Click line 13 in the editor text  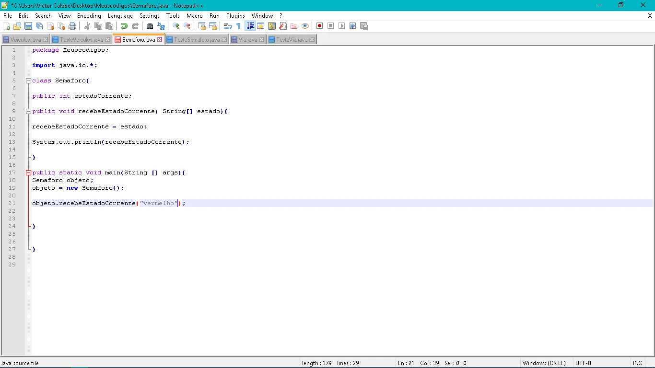[110, 142]
